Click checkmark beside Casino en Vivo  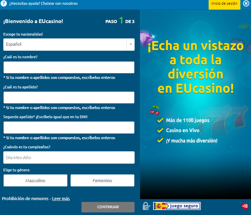click(x=159, y=130)
